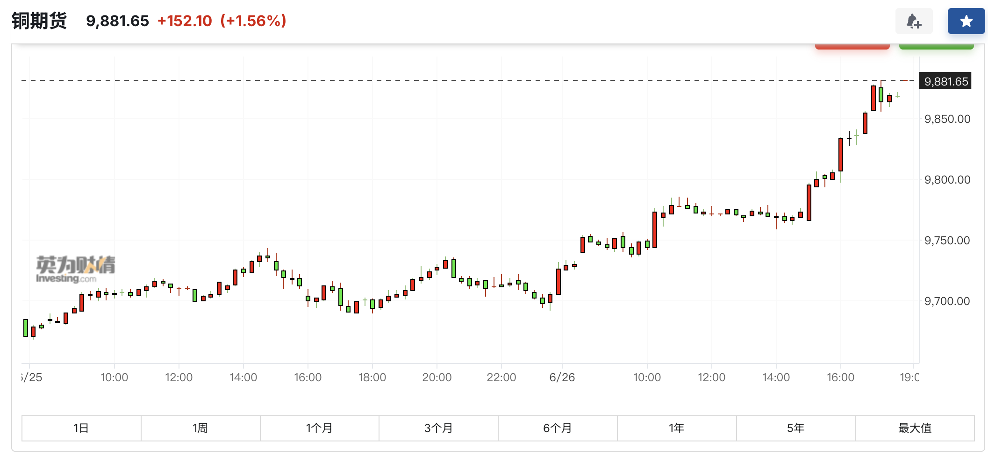Click the 16:00 time label at far right of axis
The height and width of the screenshot is (455, 988).
pos(840,377)
